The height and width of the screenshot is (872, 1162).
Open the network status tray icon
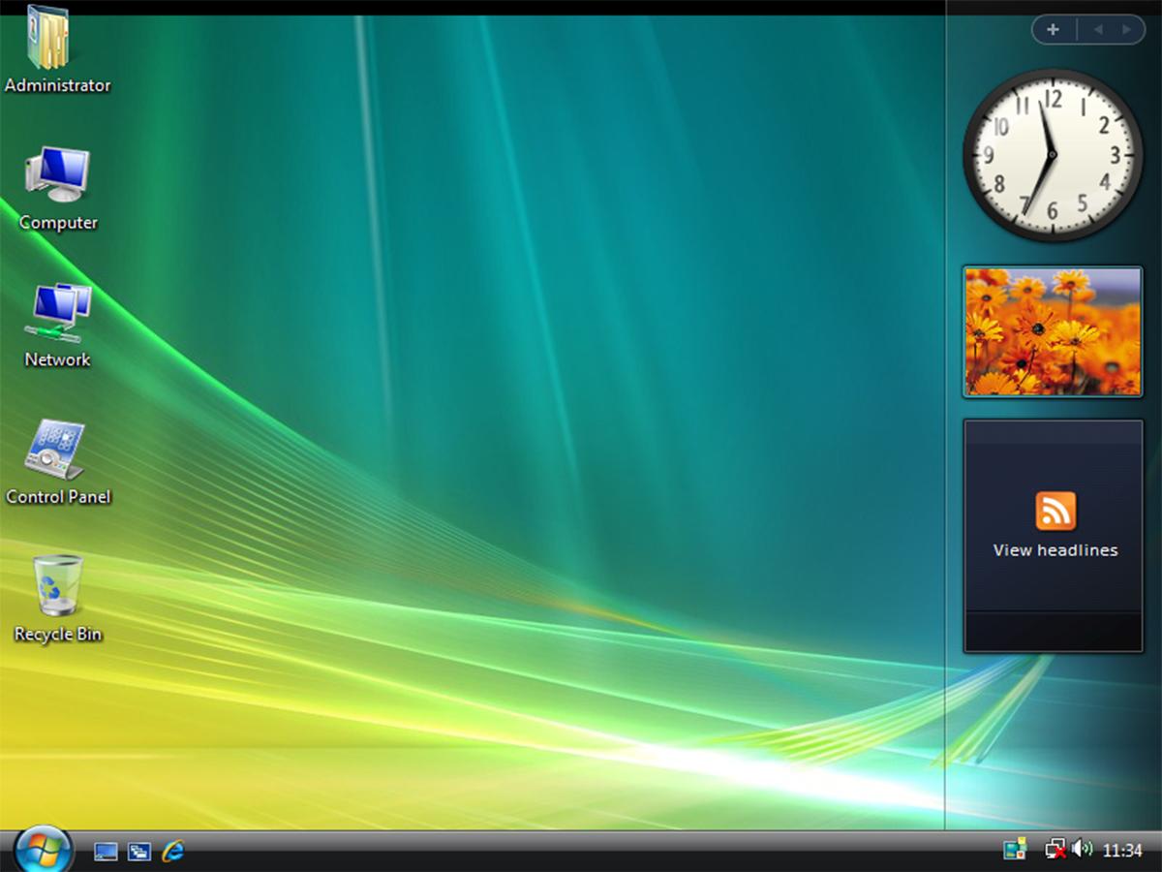click(1056, 850)
